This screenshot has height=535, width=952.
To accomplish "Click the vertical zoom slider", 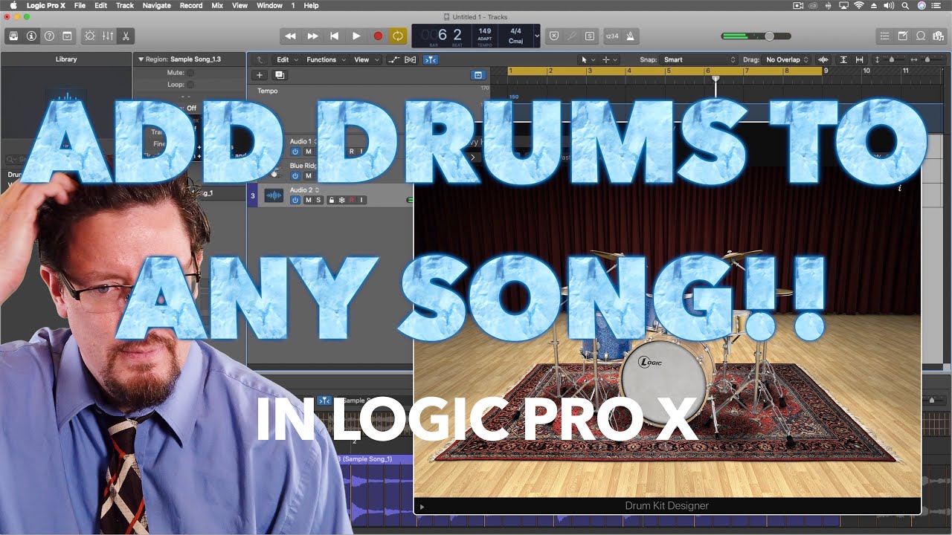I will 892,59.
